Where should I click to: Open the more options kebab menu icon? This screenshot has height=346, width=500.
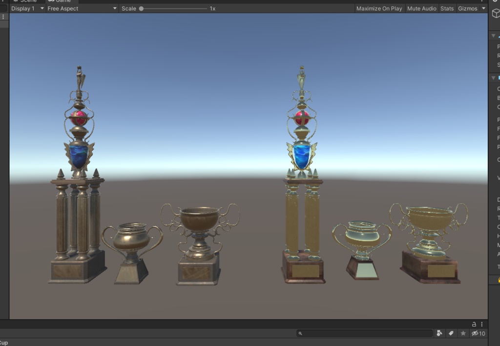click(481, 324)
